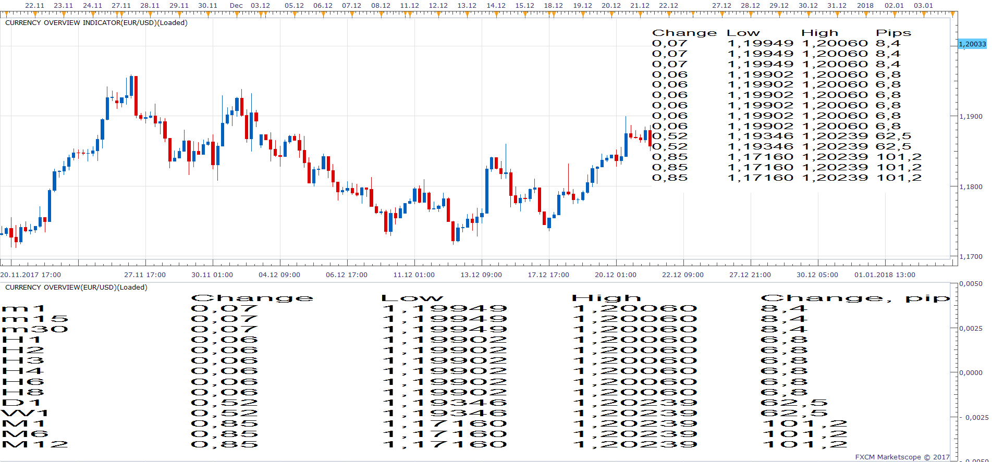Screen dimensions: 992x462
Task: Click the Low header in lower table
Action: (x=412, y=298)
